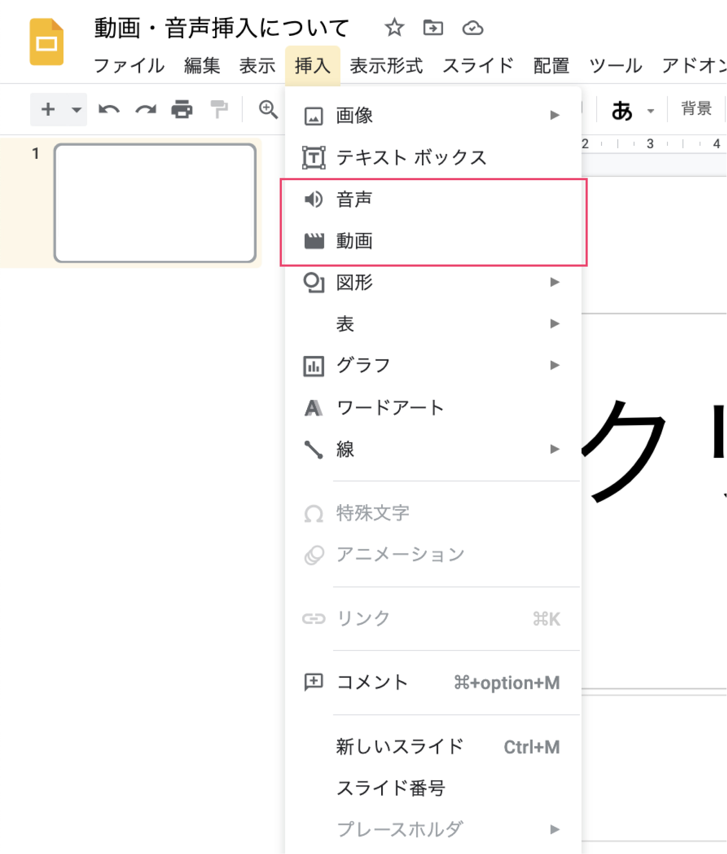The width and height of the screenshot is (727, 854).
Task: Click the cloud save status icon
Action: [472, 28]
